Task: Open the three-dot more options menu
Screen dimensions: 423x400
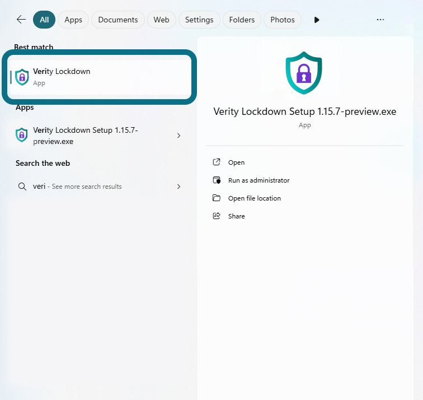Action: (380, 20)
